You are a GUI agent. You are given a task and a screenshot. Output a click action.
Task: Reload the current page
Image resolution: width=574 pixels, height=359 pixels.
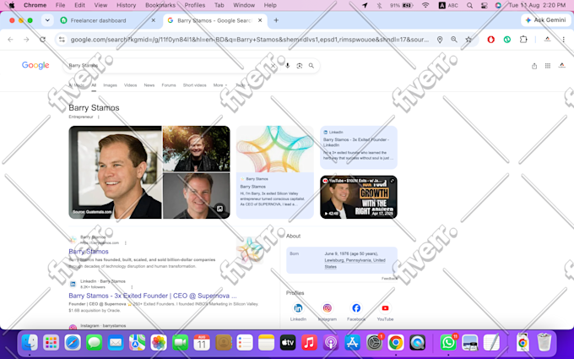[x=42, y=39]
